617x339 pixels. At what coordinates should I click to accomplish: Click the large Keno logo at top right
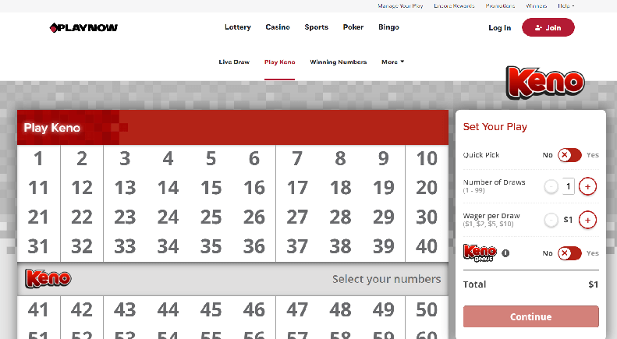(x=545, y=82)
